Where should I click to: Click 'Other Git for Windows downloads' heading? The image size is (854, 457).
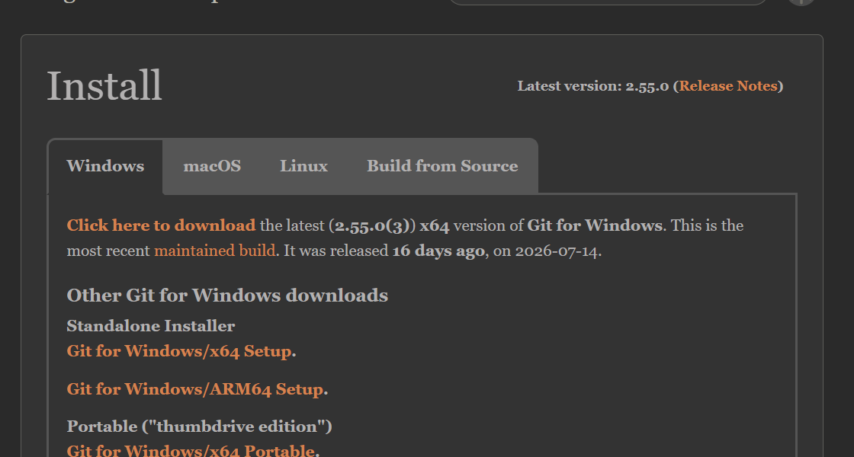tap(227, 295)
